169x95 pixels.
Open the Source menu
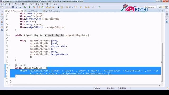tap(11, 4)
